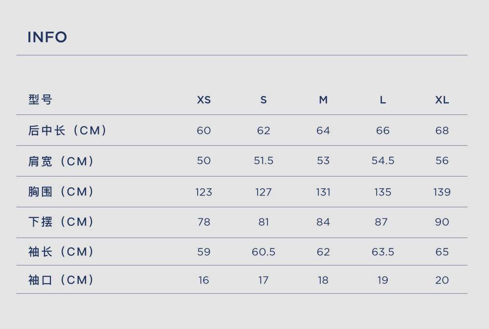Click the 型号 row label
489x329 pixels.
[40, 100]
